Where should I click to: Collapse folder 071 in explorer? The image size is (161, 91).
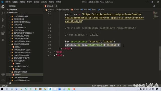[x=10, y=44]
